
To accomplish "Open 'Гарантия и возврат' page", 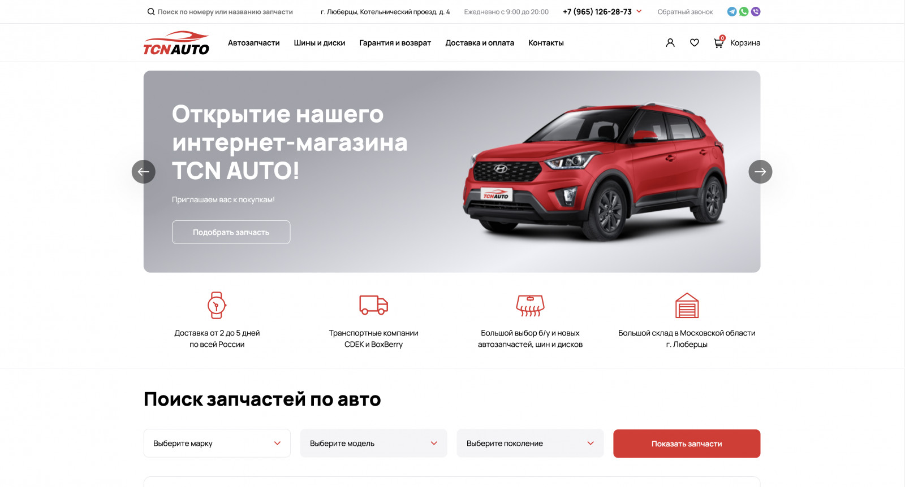I will 395,43.
